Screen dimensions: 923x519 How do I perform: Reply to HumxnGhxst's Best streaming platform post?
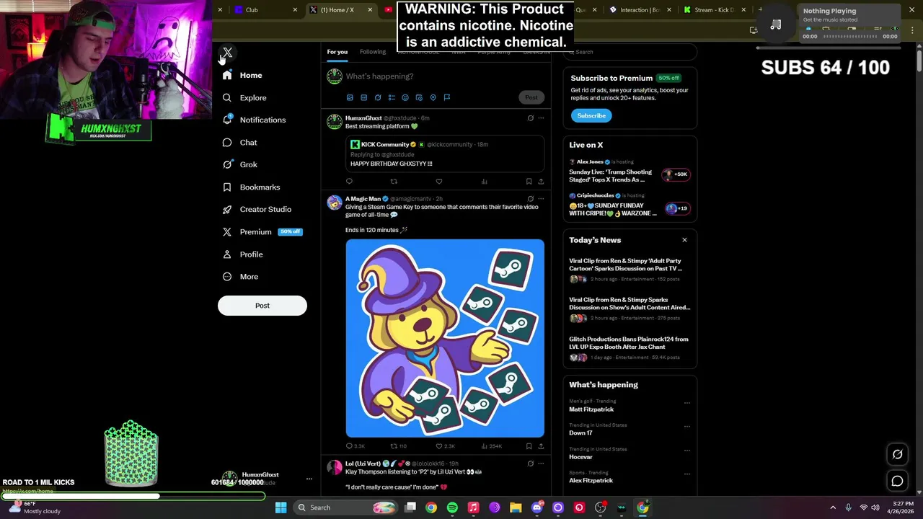click(x=349, y=182)
